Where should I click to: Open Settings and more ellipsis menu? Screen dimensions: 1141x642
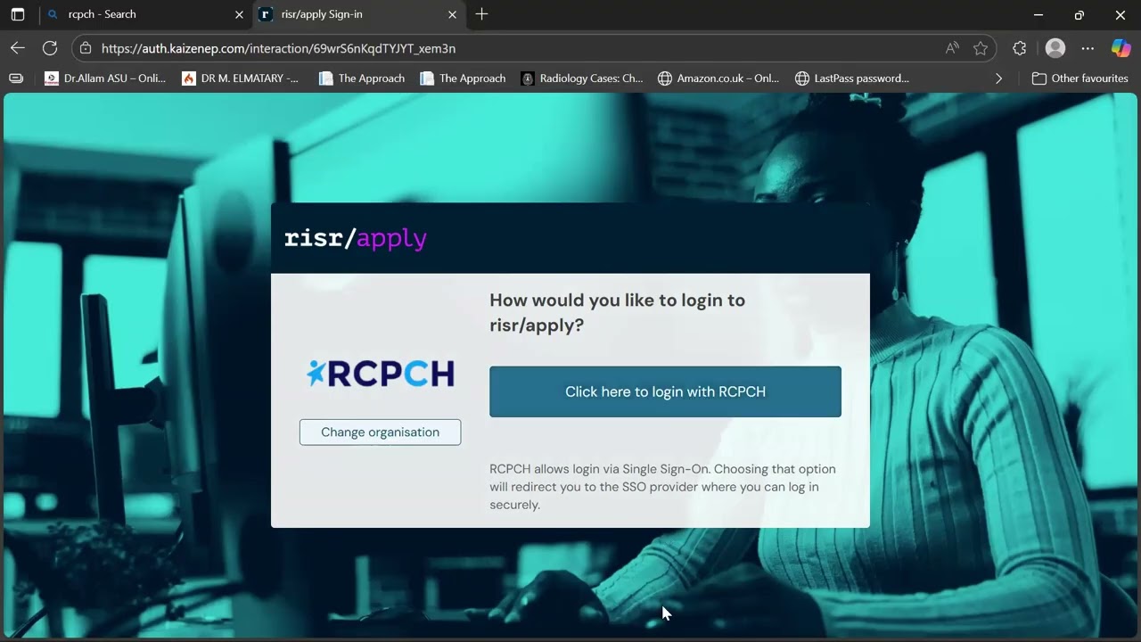(x=1088, y=48)
